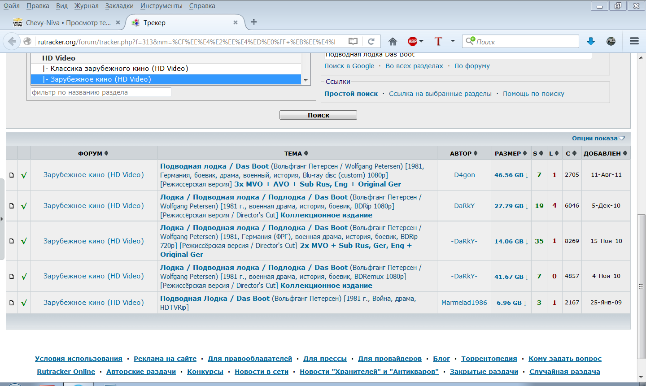
Task: Click the rutracker URL address bar
Action: coord(186,42)
